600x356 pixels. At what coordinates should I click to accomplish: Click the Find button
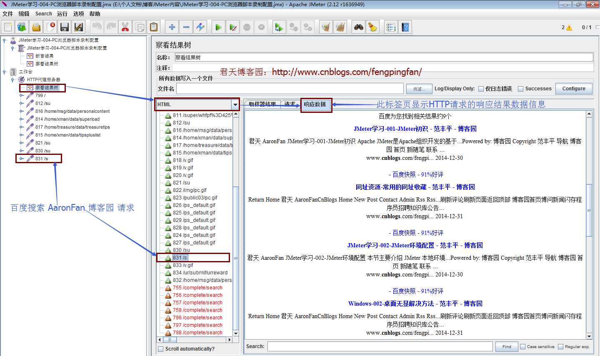(507, 346)
